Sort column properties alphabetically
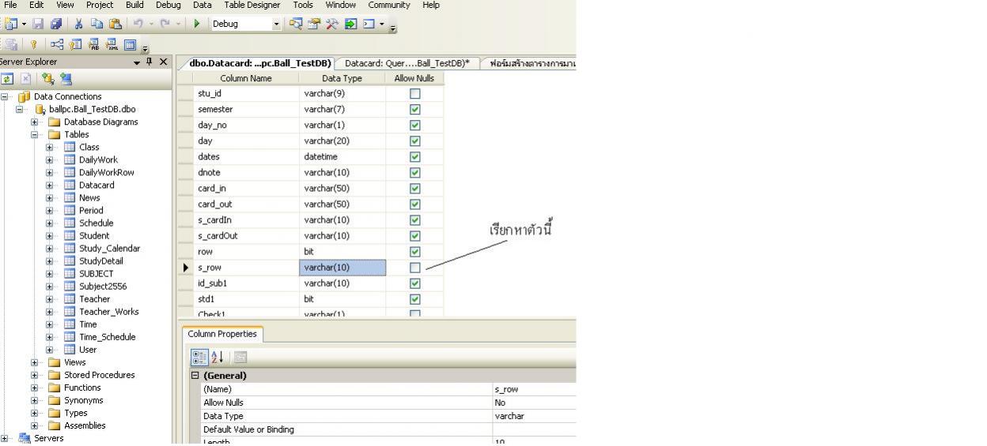This screenshot has width=987, height=446. pyautogui.click(x=215, y=357)
